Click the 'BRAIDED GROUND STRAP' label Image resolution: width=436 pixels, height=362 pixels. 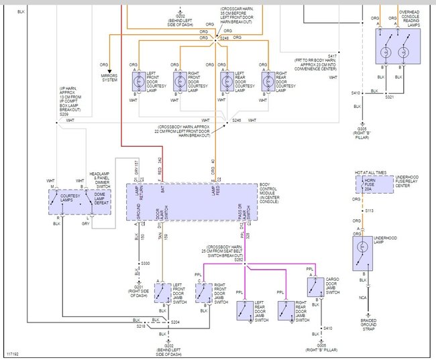pos(368,324)
